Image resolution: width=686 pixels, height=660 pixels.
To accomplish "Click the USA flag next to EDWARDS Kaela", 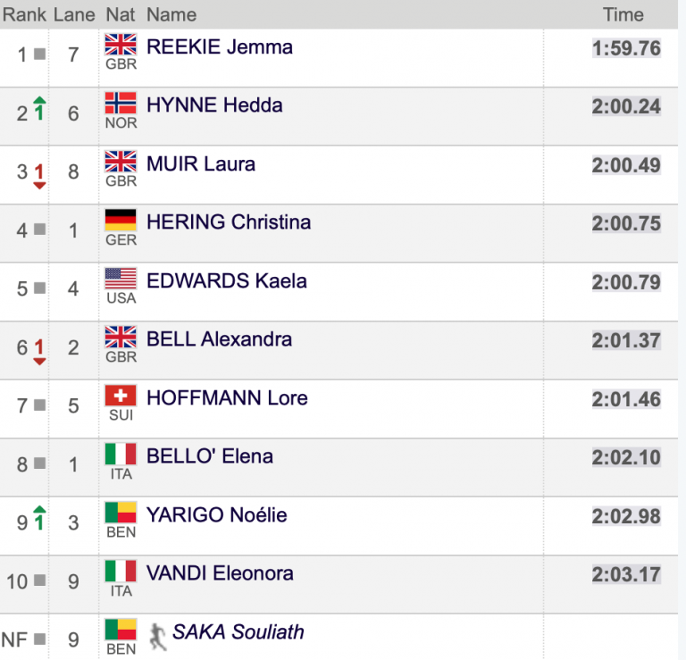I will click(121, 279).
